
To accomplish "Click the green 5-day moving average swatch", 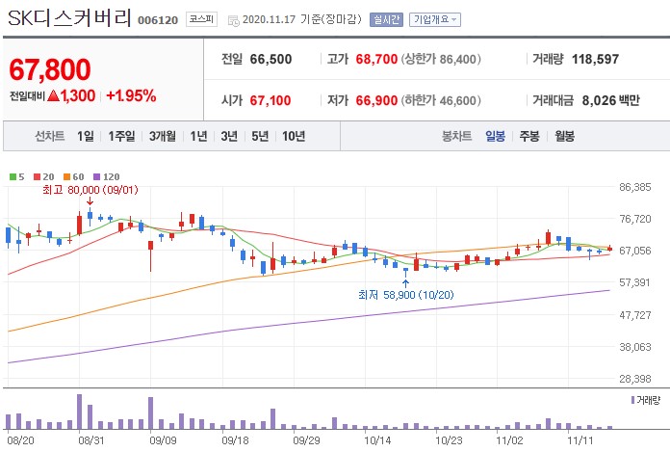I will pos(13,176).
